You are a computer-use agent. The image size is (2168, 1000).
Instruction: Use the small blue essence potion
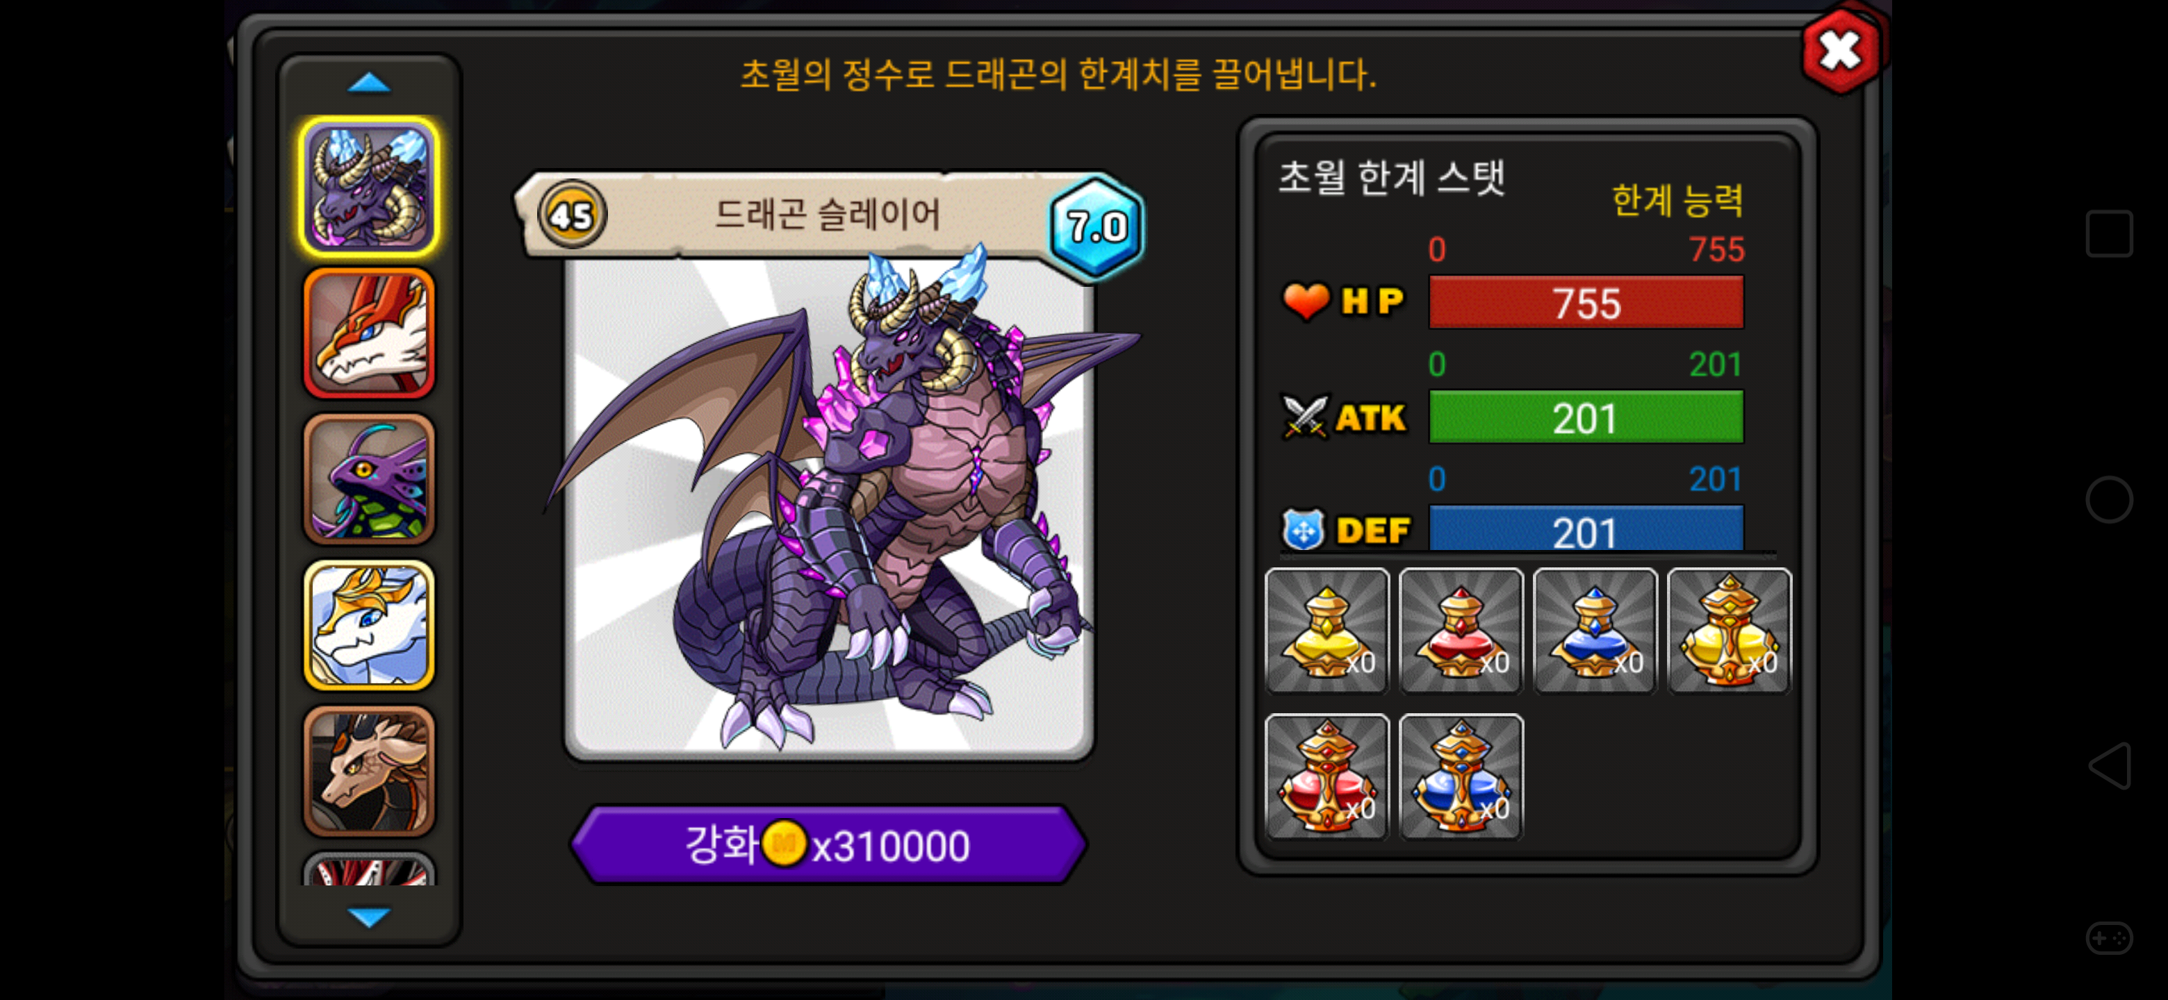[x=1595, y=631]
